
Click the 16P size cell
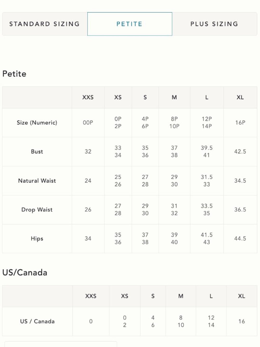pos(240,123)
